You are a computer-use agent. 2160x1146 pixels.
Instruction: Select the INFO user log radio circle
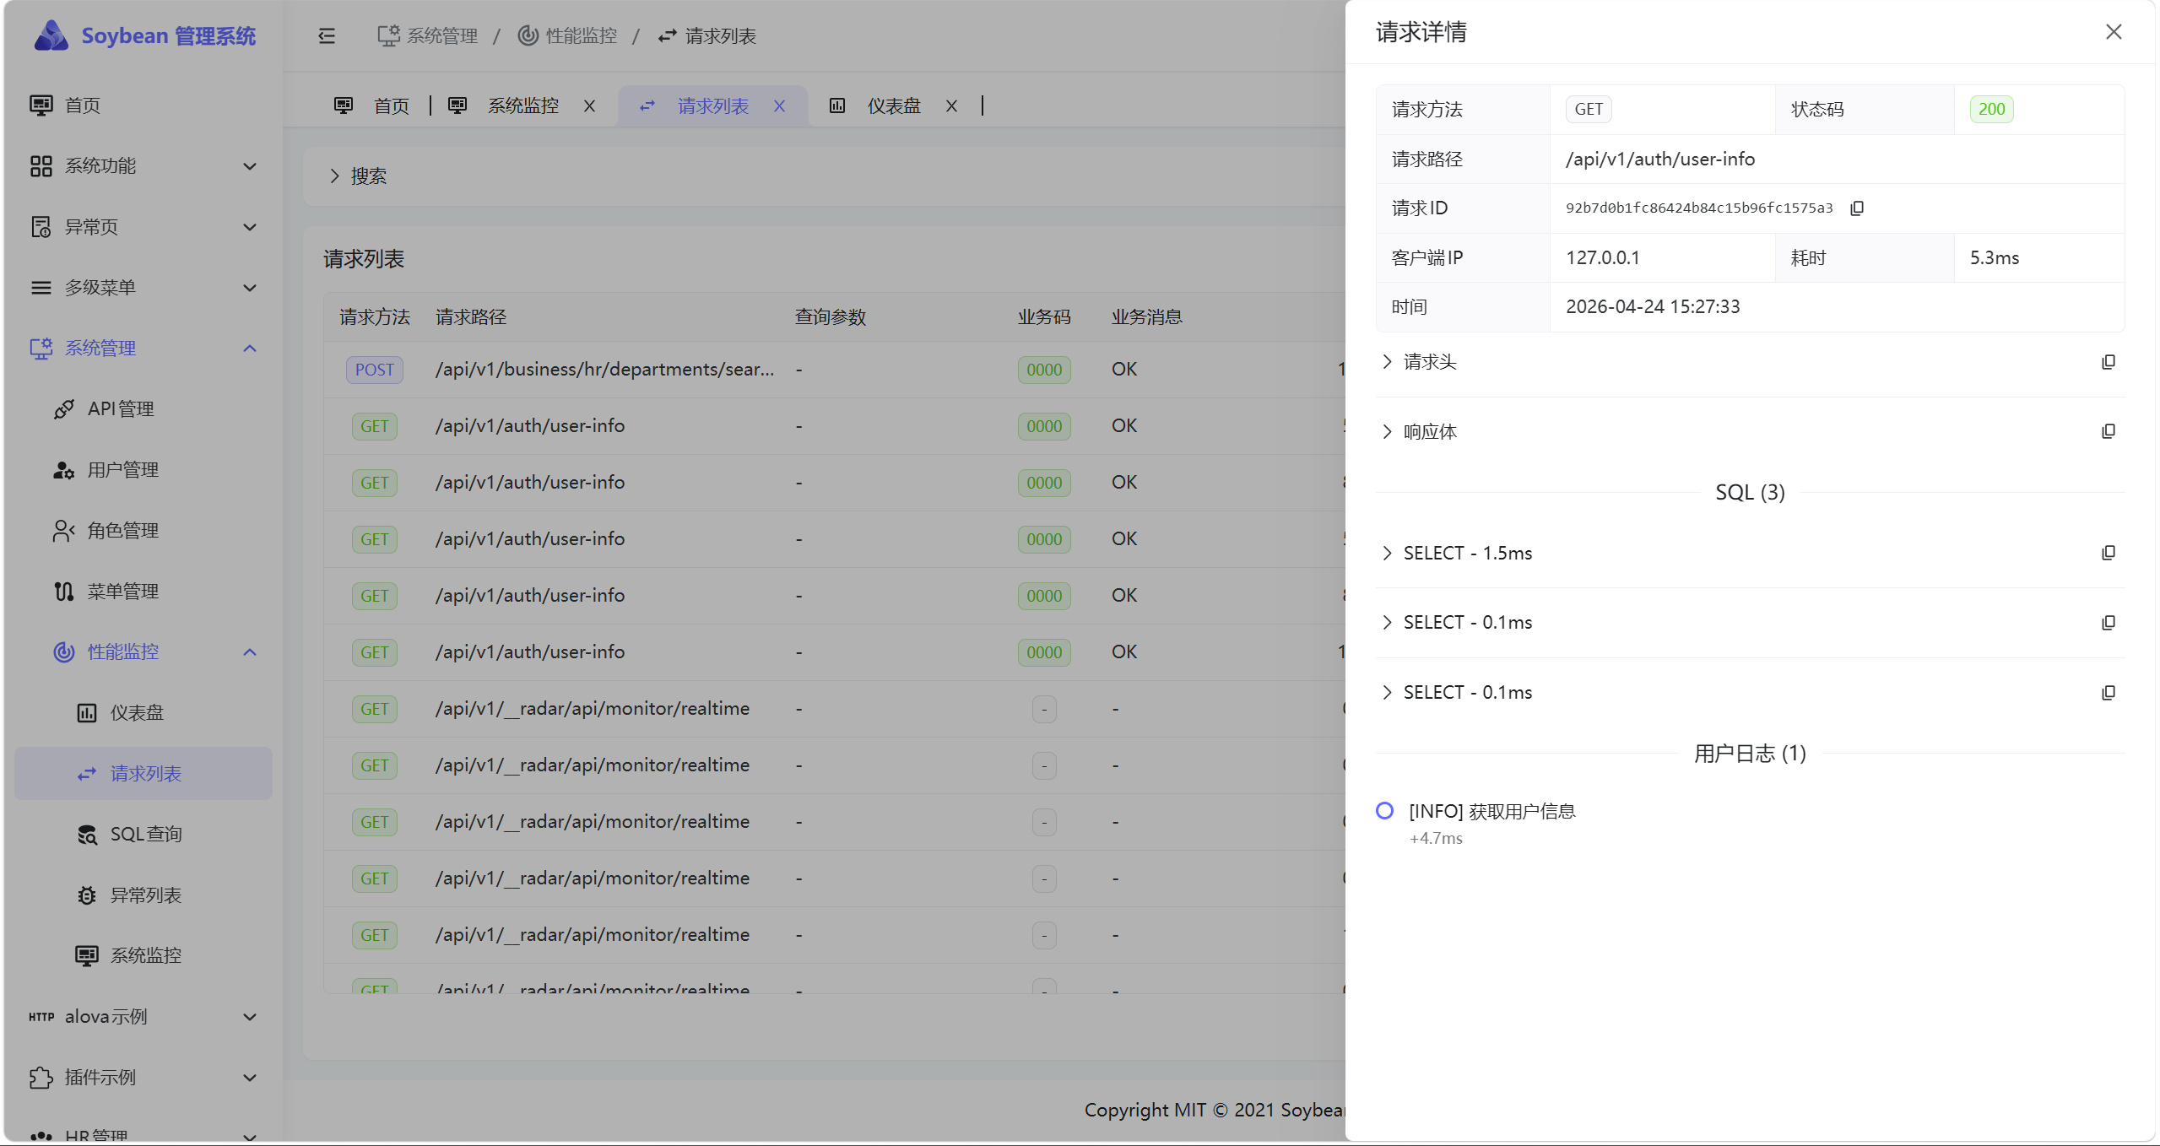1383,810
